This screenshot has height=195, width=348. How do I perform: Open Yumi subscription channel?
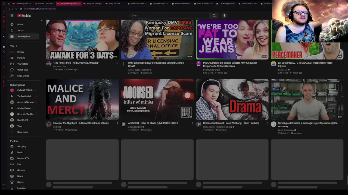point(24,126)
